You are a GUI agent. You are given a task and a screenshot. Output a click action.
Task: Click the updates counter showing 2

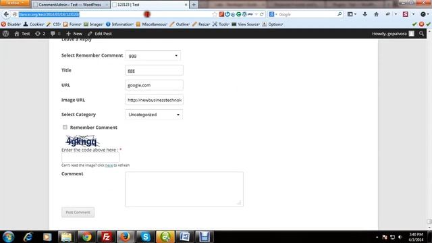[x=40, y=34]
